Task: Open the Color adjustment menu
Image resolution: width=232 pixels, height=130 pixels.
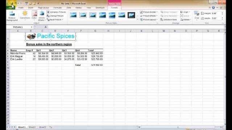Action: pyautogui.click(x=34, y=16)
